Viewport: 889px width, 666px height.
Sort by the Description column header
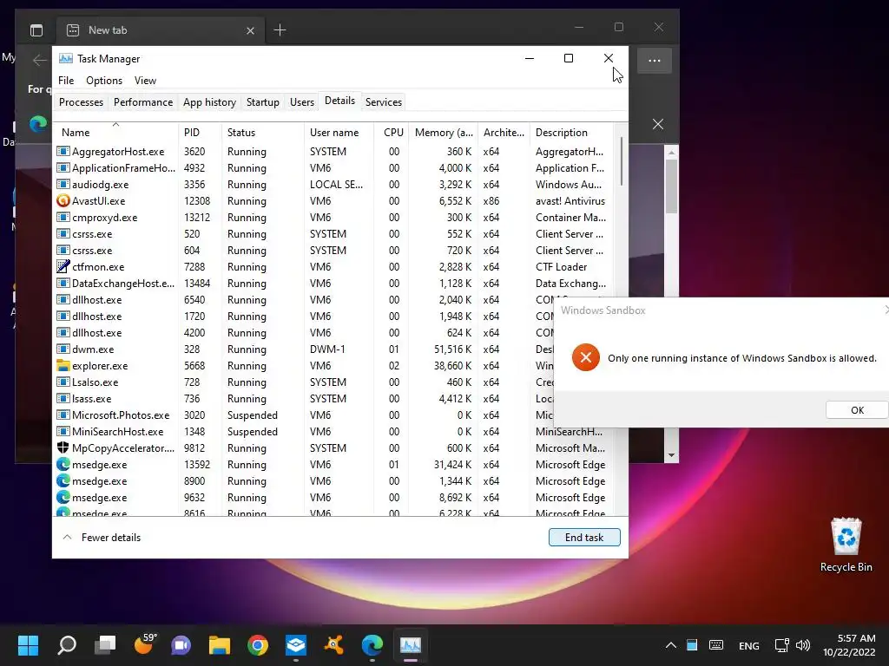click(571, 133)
